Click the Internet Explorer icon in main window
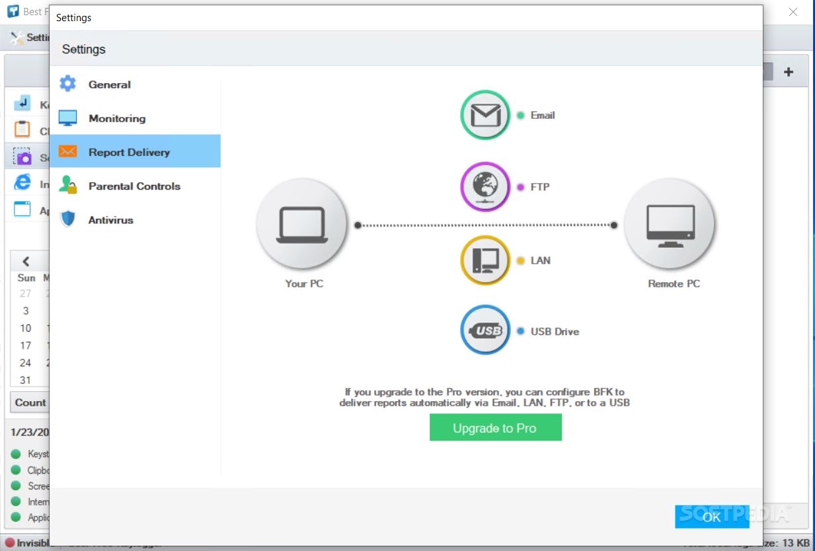Screen dimensions: 815x551 (x=22, y=183)
